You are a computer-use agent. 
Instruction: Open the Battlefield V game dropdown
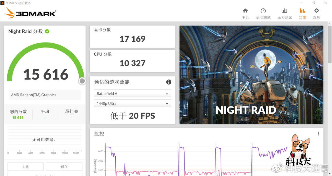click(x=133, y=94)
